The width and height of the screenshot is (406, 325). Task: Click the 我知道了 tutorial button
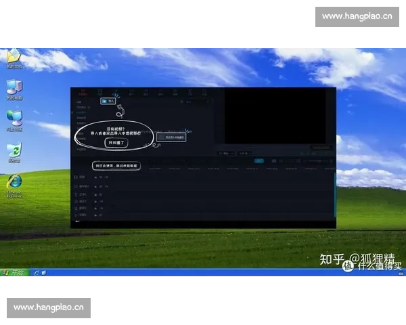pos(114,143)
